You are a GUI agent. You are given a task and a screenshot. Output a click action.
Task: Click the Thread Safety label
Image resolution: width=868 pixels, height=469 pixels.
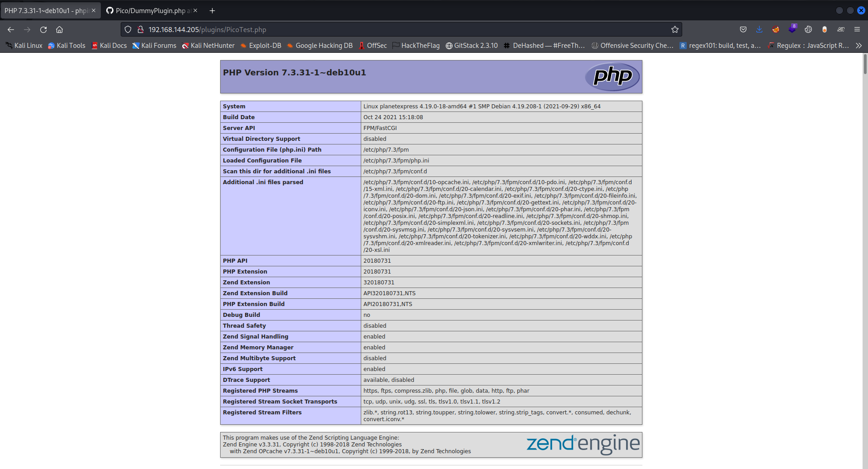pyautogui.click(x=244, y=326)
